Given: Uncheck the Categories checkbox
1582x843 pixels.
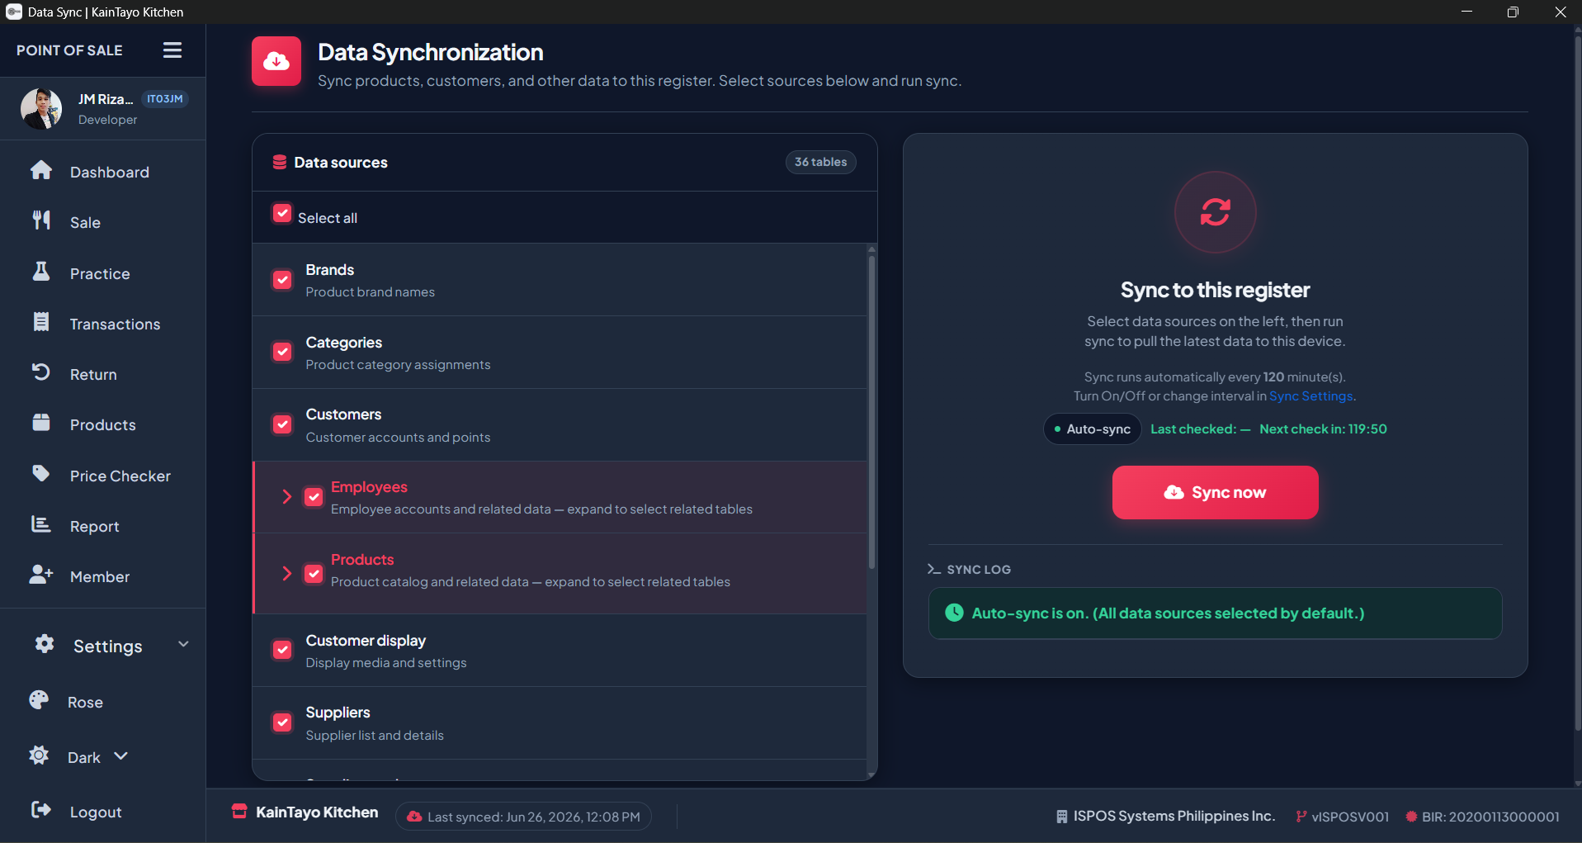Looking at the screenshot, I should [x=282, y=353].
